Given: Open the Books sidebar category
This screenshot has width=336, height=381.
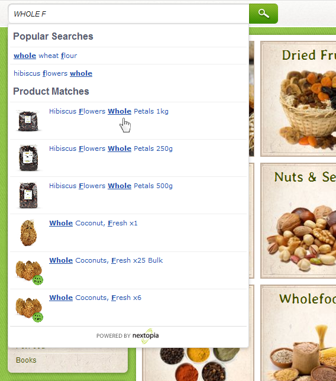Looking at the screenshot, I should [x=26, y=360].
